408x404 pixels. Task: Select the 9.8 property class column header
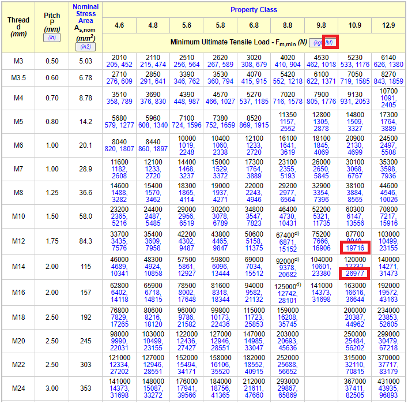coord(321,25)
